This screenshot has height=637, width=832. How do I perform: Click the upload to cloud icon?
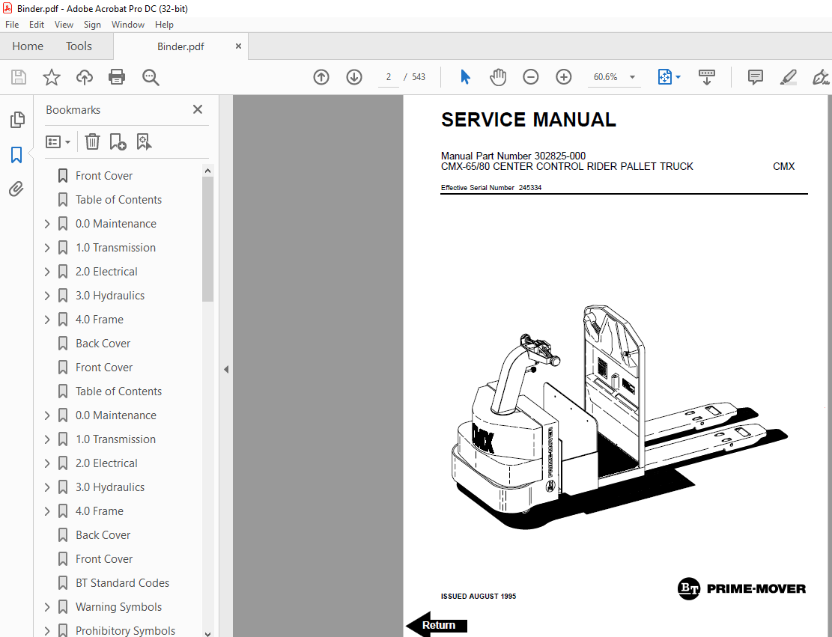tap(85, 77)
